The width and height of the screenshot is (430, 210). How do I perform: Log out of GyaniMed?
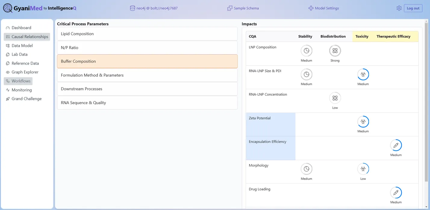[413, 8]
